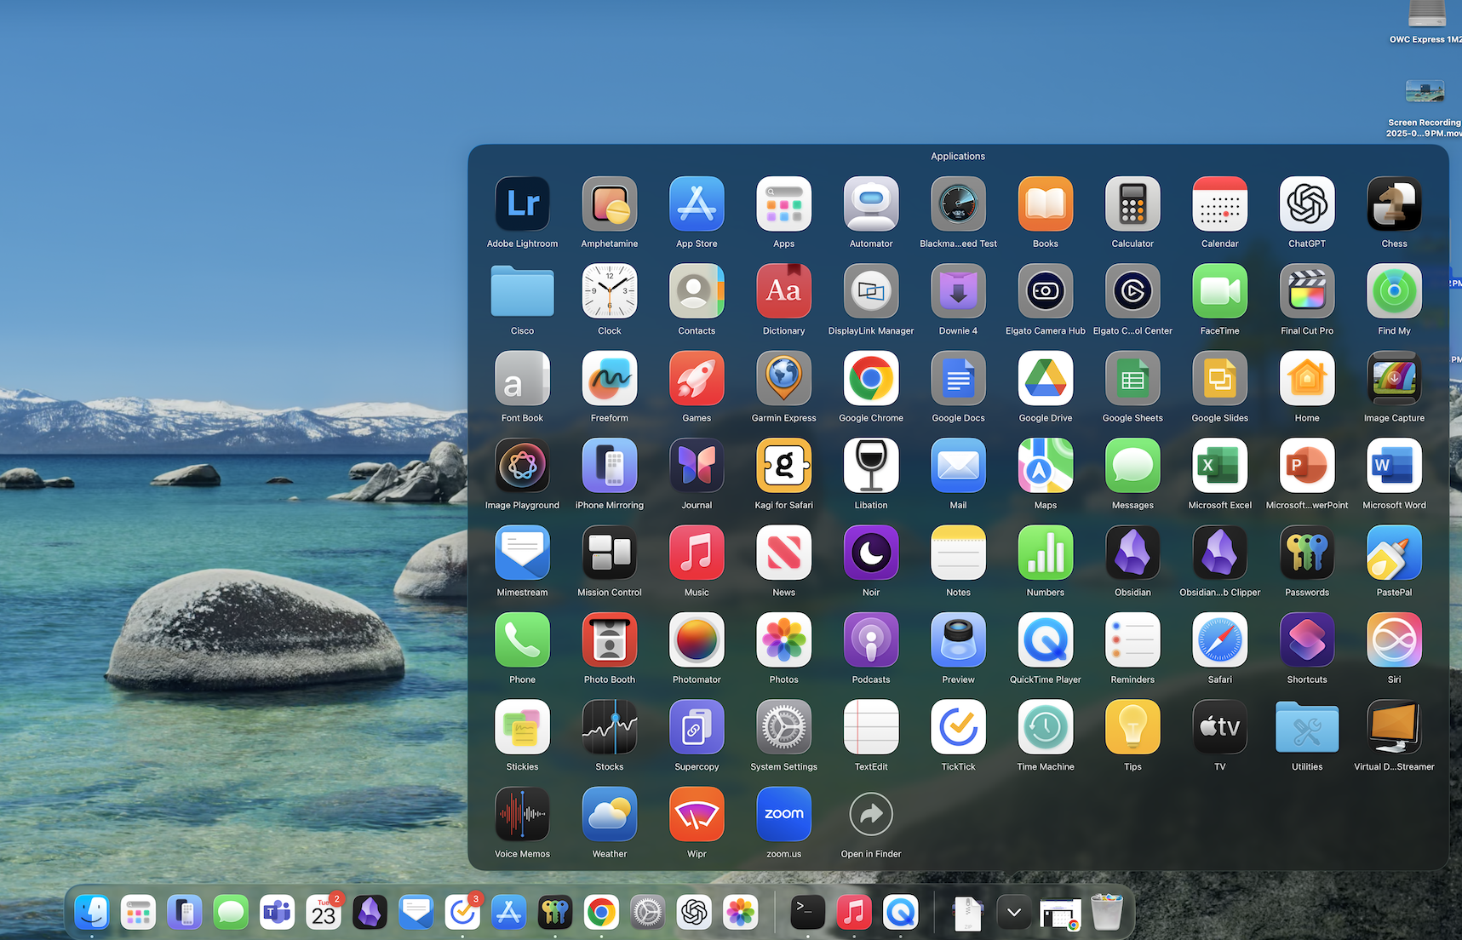Open PastePal
Viewport: 1462px width, 940px height.
1394,553
